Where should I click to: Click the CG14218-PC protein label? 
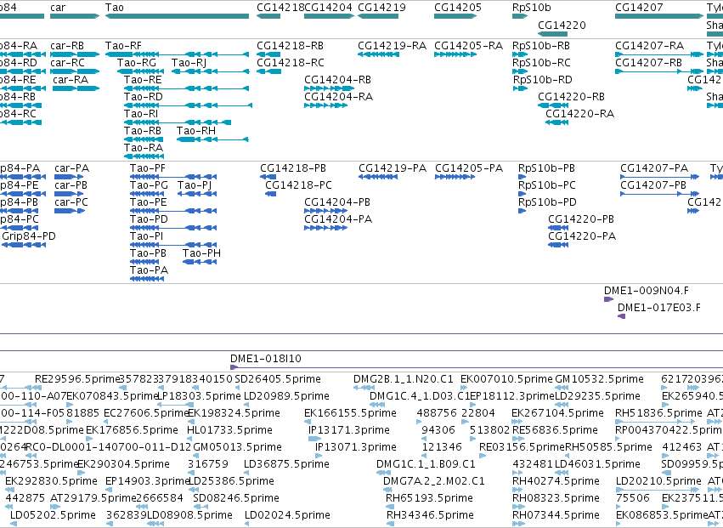(x=298, y=185)
